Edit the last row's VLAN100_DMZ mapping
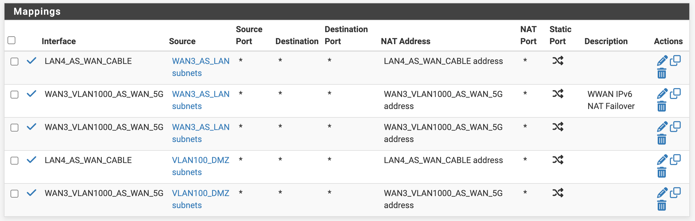 662,193
